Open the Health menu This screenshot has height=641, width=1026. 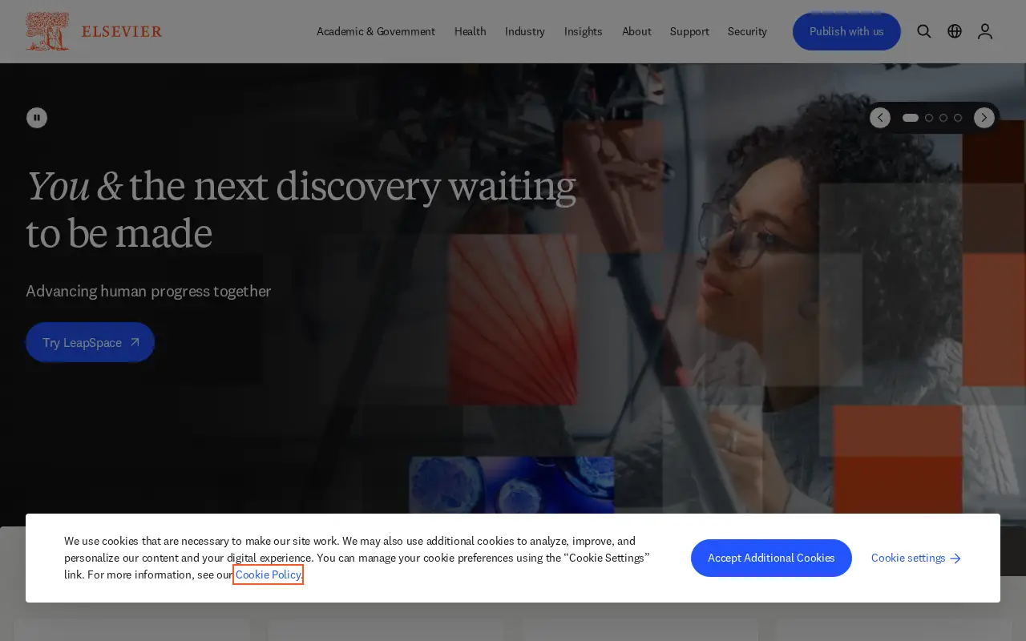pos(471,31)
